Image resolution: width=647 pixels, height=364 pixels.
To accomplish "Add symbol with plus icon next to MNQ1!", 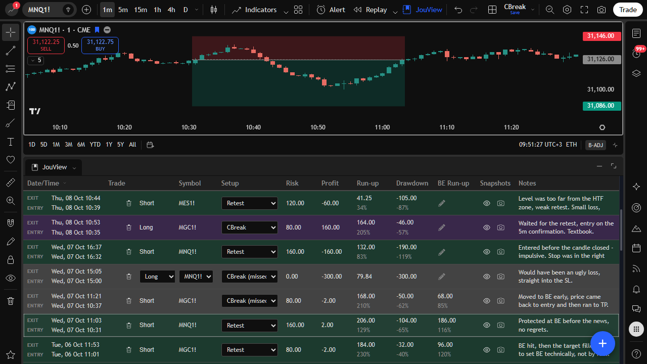I will coord(86,10).
